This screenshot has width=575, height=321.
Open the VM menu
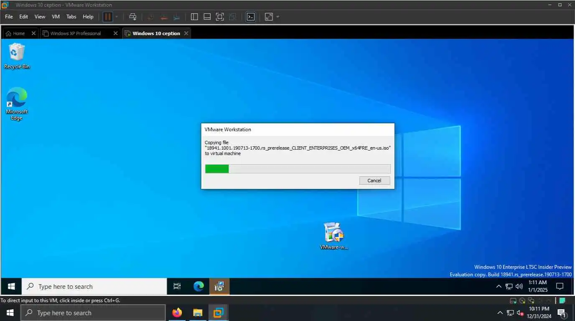[x=56, y=17]
